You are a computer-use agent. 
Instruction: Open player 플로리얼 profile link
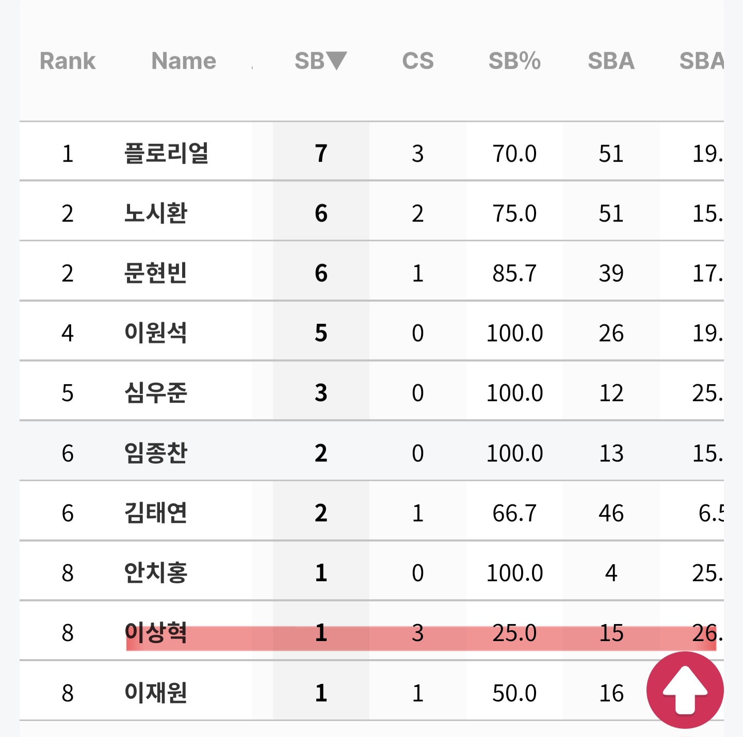tap(166, 153)
